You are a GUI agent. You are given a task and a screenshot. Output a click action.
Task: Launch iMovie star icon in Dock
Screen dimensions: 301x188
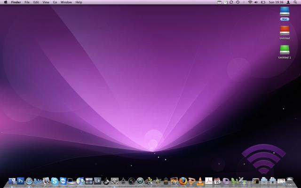[158, 181]
